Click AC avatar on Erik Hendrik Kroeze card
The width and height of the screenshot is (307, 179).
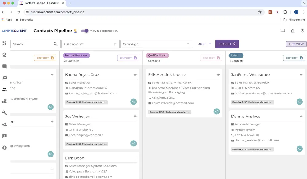pos(216,111)
